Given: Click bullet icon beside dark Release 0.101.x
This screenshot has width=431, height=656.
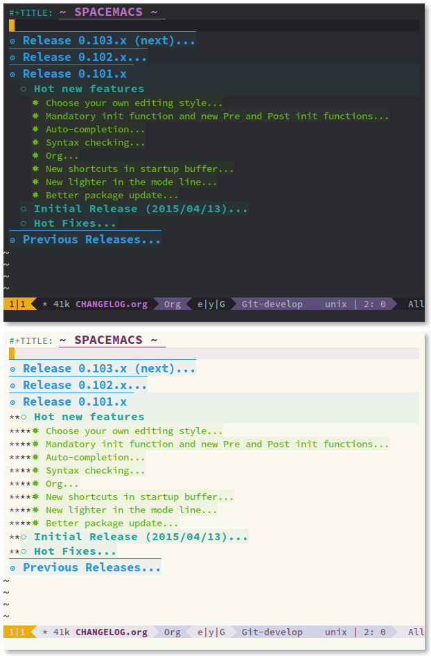Looking at the screenshot, I should click(13, 74).
